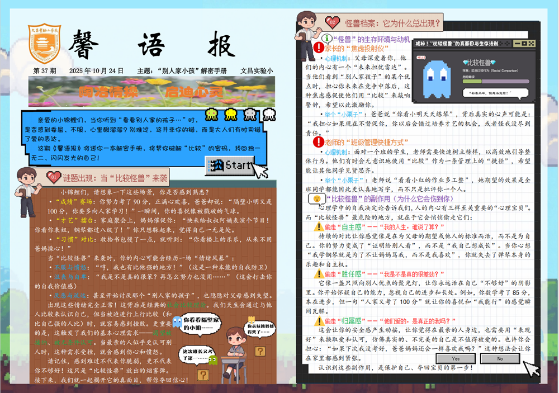Click the yellow crowned ghost above right bubble
Screen dimensions: 559x393
point(252,319)
